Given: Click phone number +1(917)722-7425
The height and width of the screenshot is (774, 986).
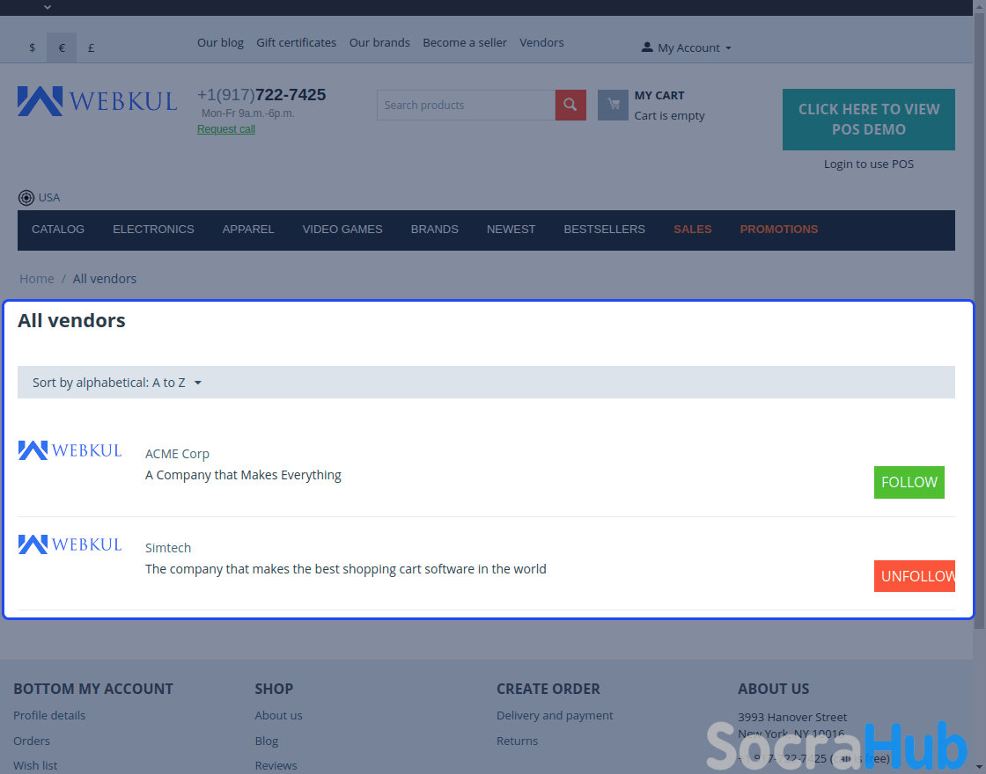Looking at the screenshot, I should click(261, 95).
